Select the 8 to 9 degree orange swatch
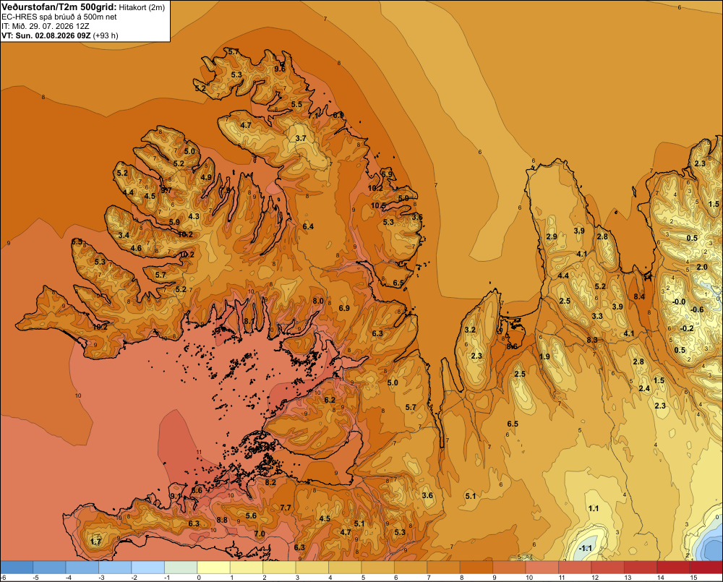This screenshot has height=582, width=723. coord(476,568)
